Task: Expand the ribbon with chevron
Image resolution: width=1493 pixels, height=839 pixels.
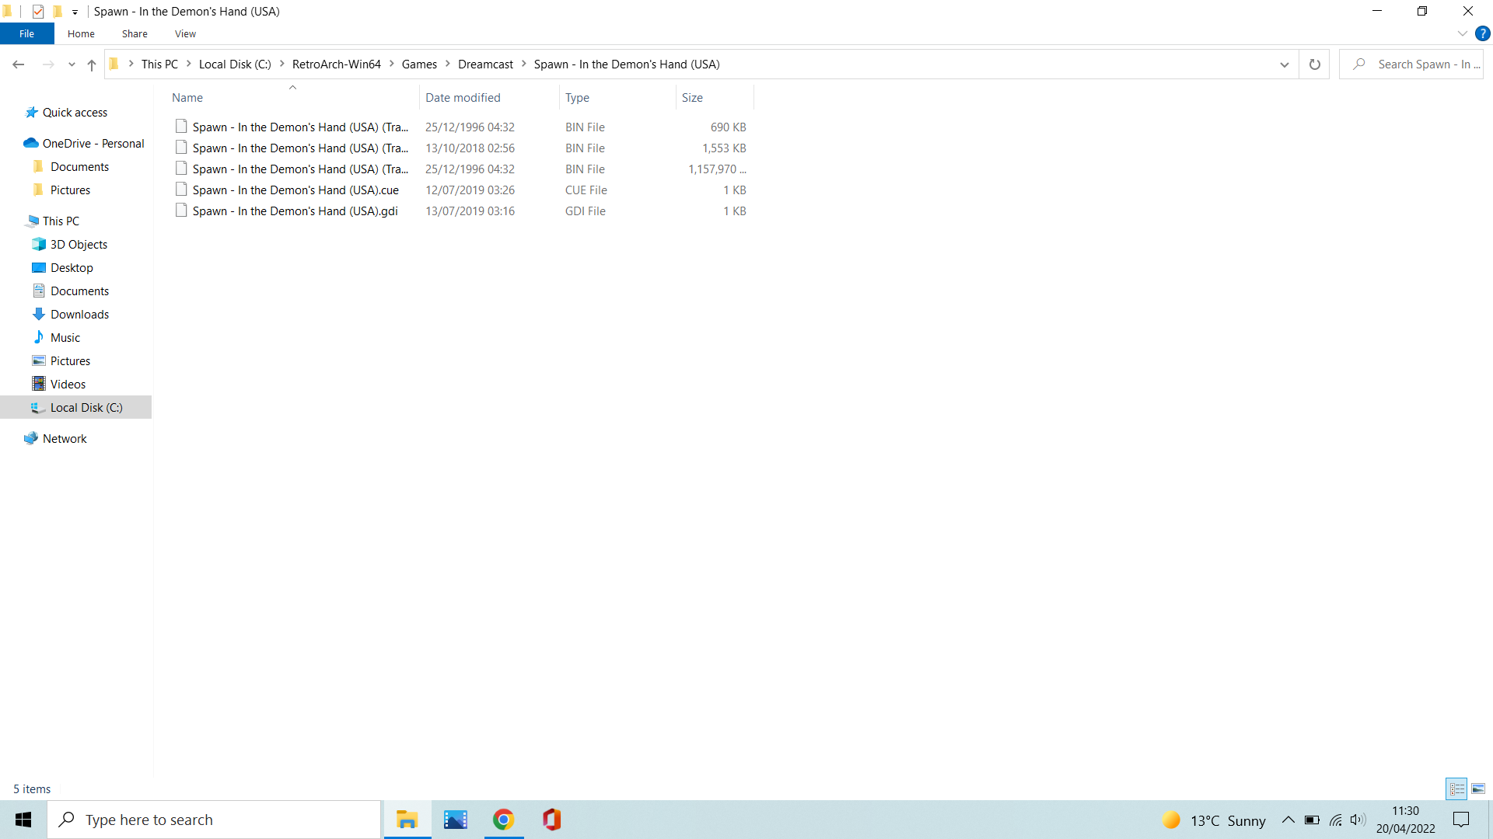Action: point(1462,33)
